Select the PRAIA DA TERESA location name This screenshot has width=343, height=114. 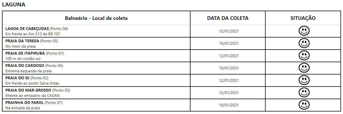click(22, 41)
